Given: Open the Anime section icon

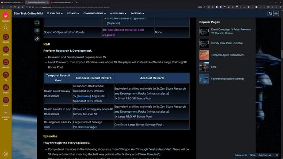Looking at the screenshot, I should [6, 49].
